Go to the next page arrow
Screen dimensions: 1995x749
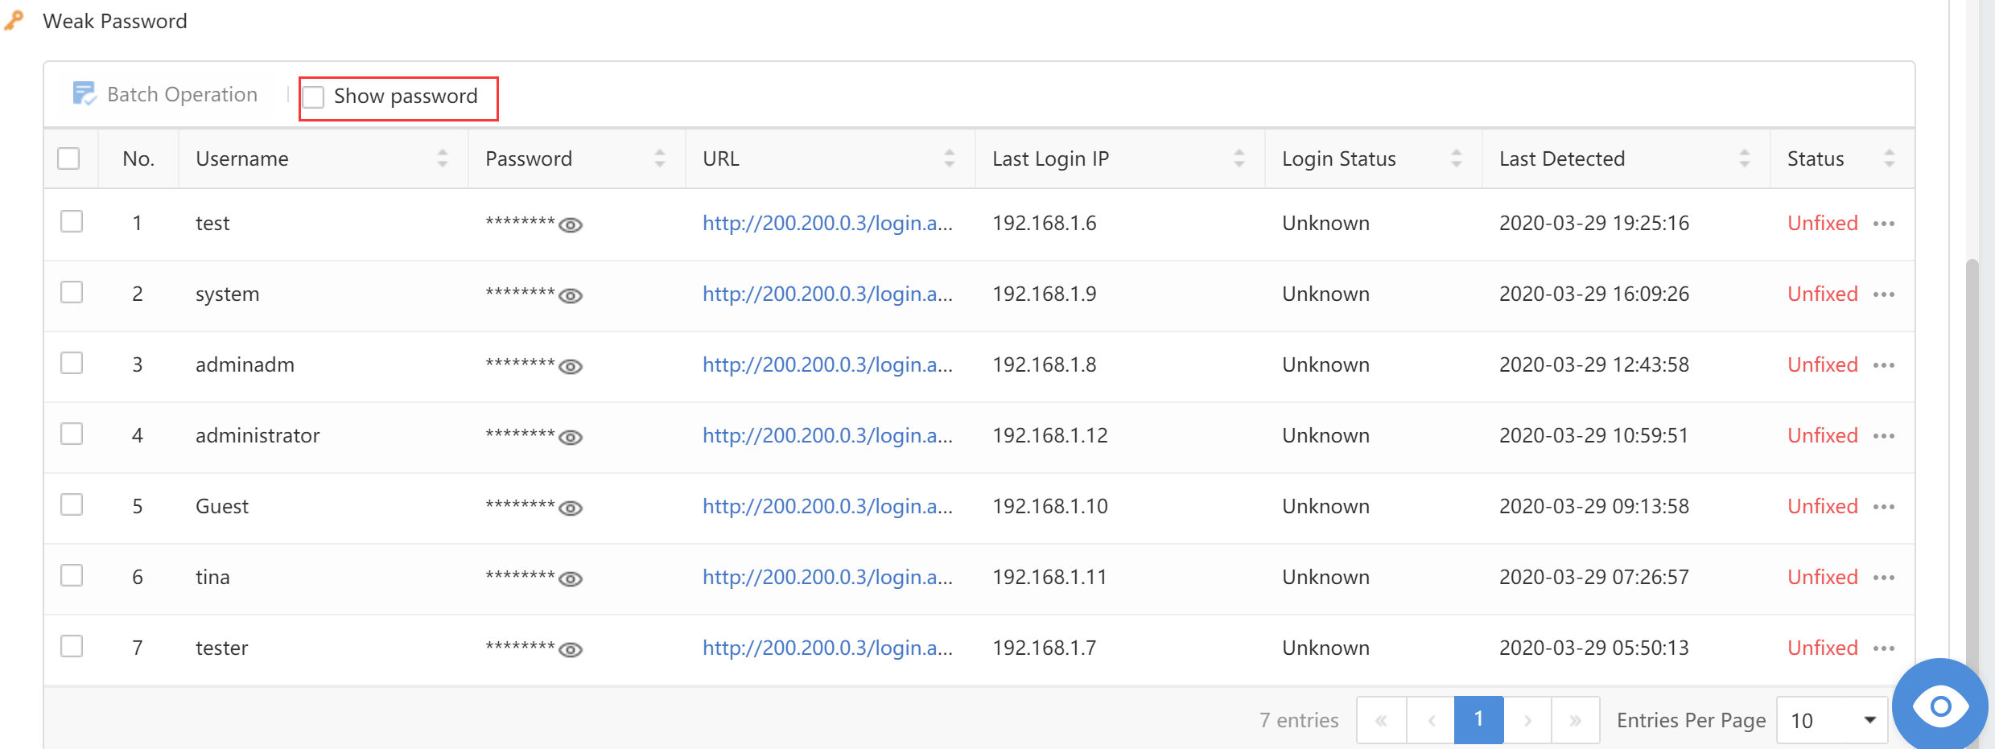point(1527,720)
